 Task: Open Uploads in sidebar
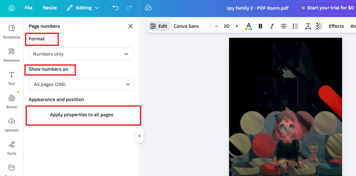pyautogui.click(x=11, y=125)
